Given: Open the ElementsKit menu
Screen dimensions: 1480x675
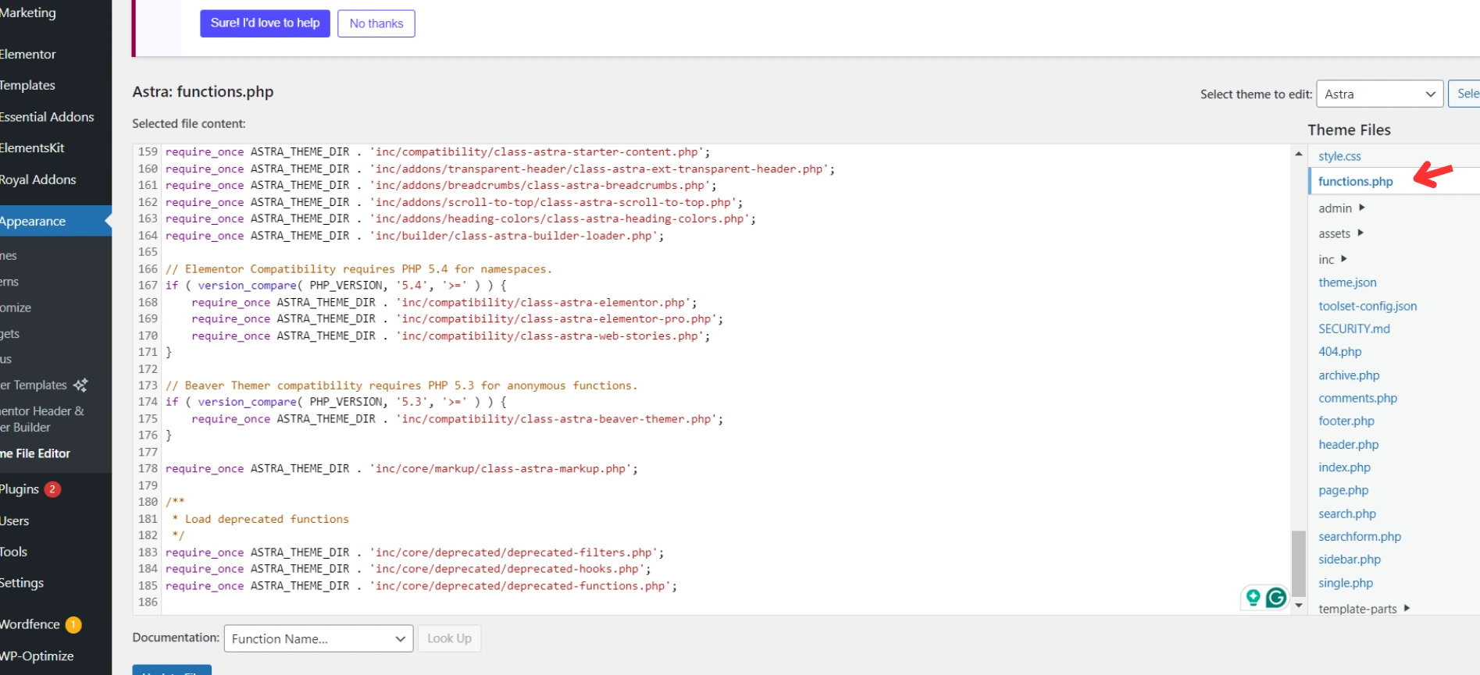Looking at the screenshot, I should (x=32, y=147).
